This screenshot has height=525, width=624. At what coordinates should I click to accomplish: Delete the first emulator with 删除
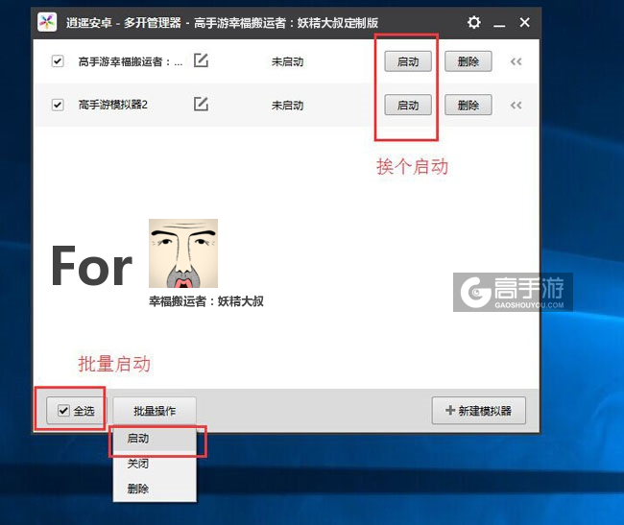point(468,61)
